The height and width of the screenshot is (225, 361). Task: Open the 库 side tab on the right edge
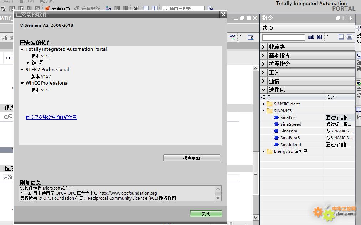point(358,116)
